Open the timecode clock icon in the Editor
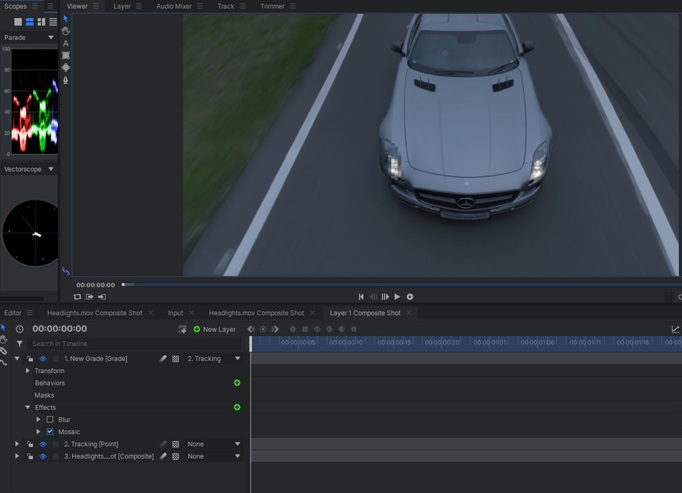Viewport: 682px width, 493px height. click(19, 328)
